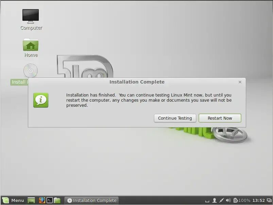Screen dimensions: 273x205
Task: Click the window list icon at panel end
Action: point(269,201)
